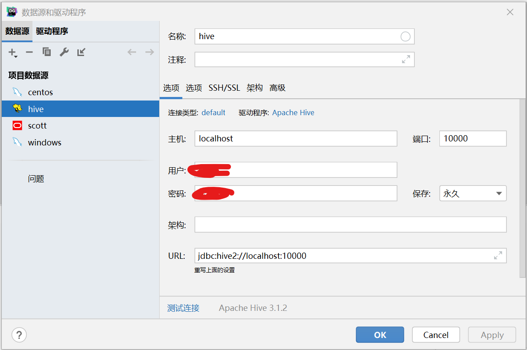Click the color circle in name field
The height and width of the screenshot is (350, 527).
pos(405,36)
